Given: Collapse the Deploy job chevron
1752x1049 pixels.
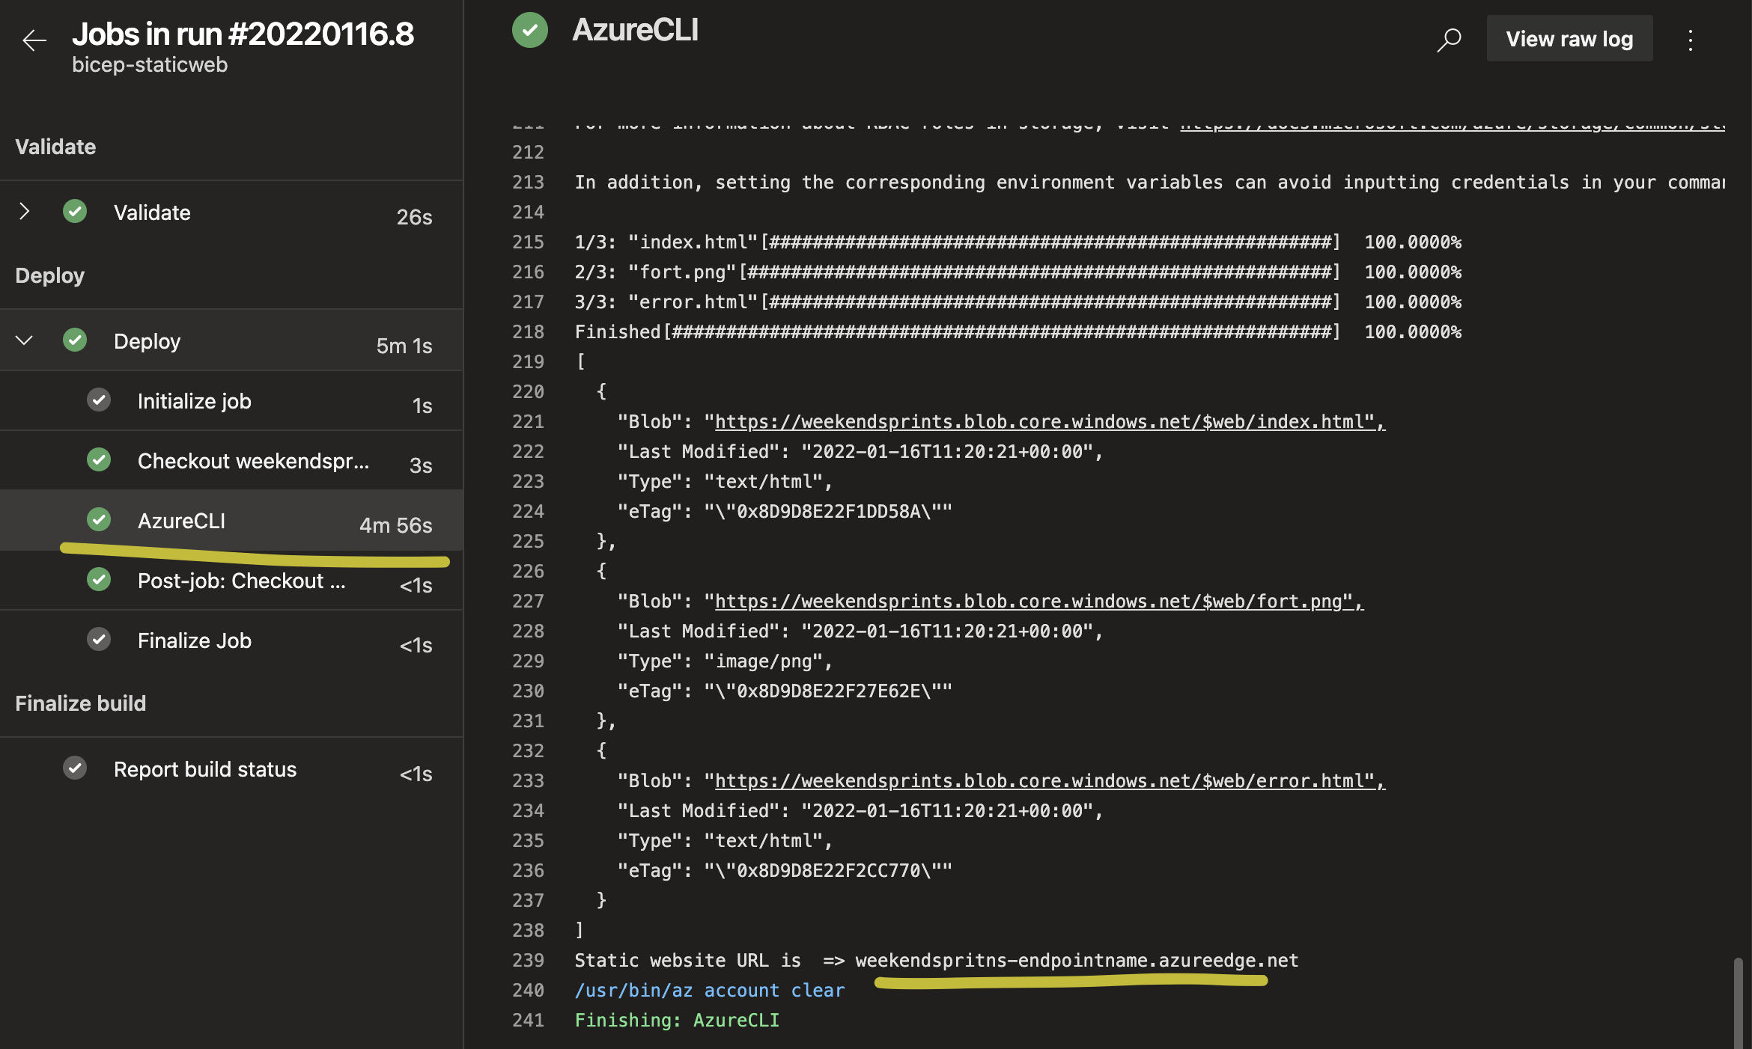Looking at the screenshot, I should 24,340.
